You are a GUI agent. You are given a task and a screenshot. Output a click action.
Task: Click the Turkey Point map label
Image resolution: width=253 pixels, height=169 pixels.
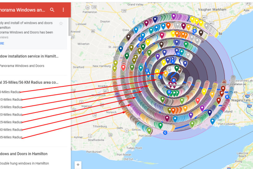134,148
